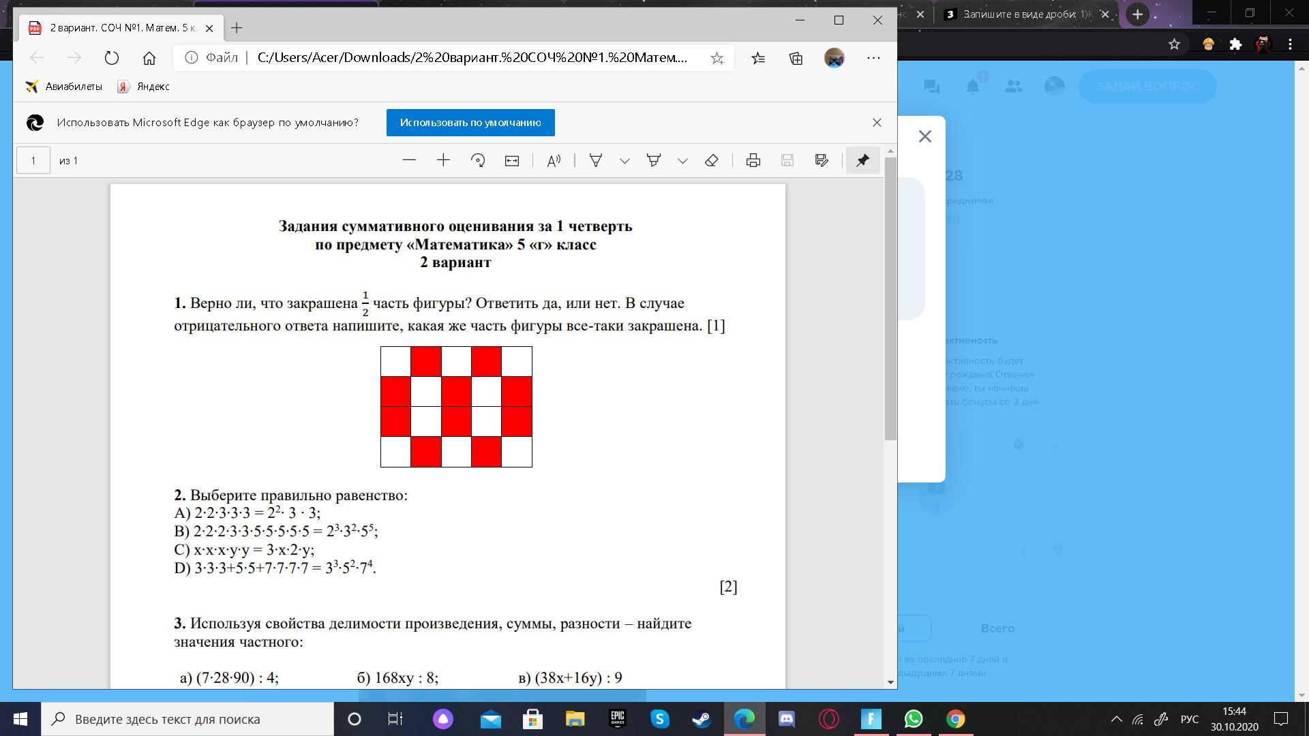Toggle the pin toolbar button

tap(862, 161)
